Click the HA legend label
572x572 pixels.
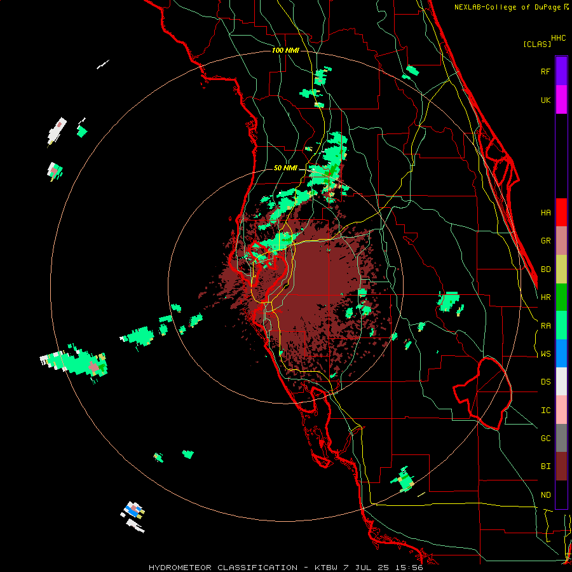(x=545, y=213)
